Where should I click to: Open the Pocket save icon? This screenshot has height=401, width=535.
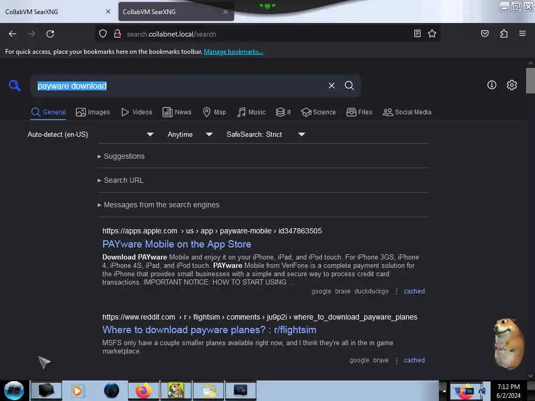click(x=484, y=33)
